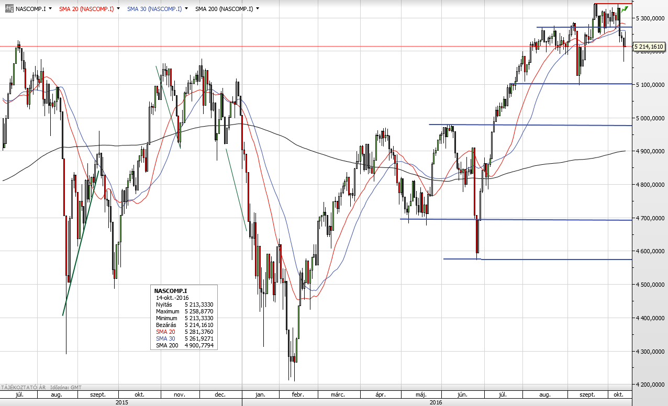Click the jún. label on the time axis
668x406 pixels.
pyautogui.click(x=462, y=395)
